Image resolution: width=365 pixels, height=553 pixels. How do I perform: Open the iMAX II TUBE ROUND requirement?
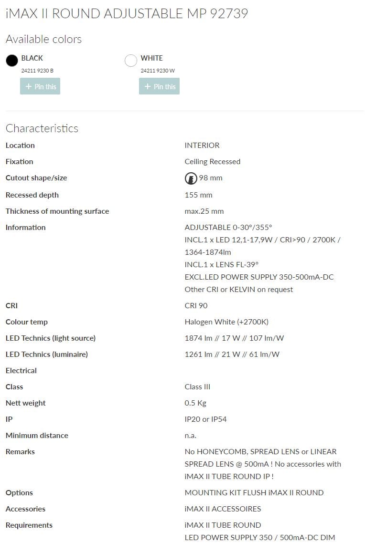tap(223, 525)
